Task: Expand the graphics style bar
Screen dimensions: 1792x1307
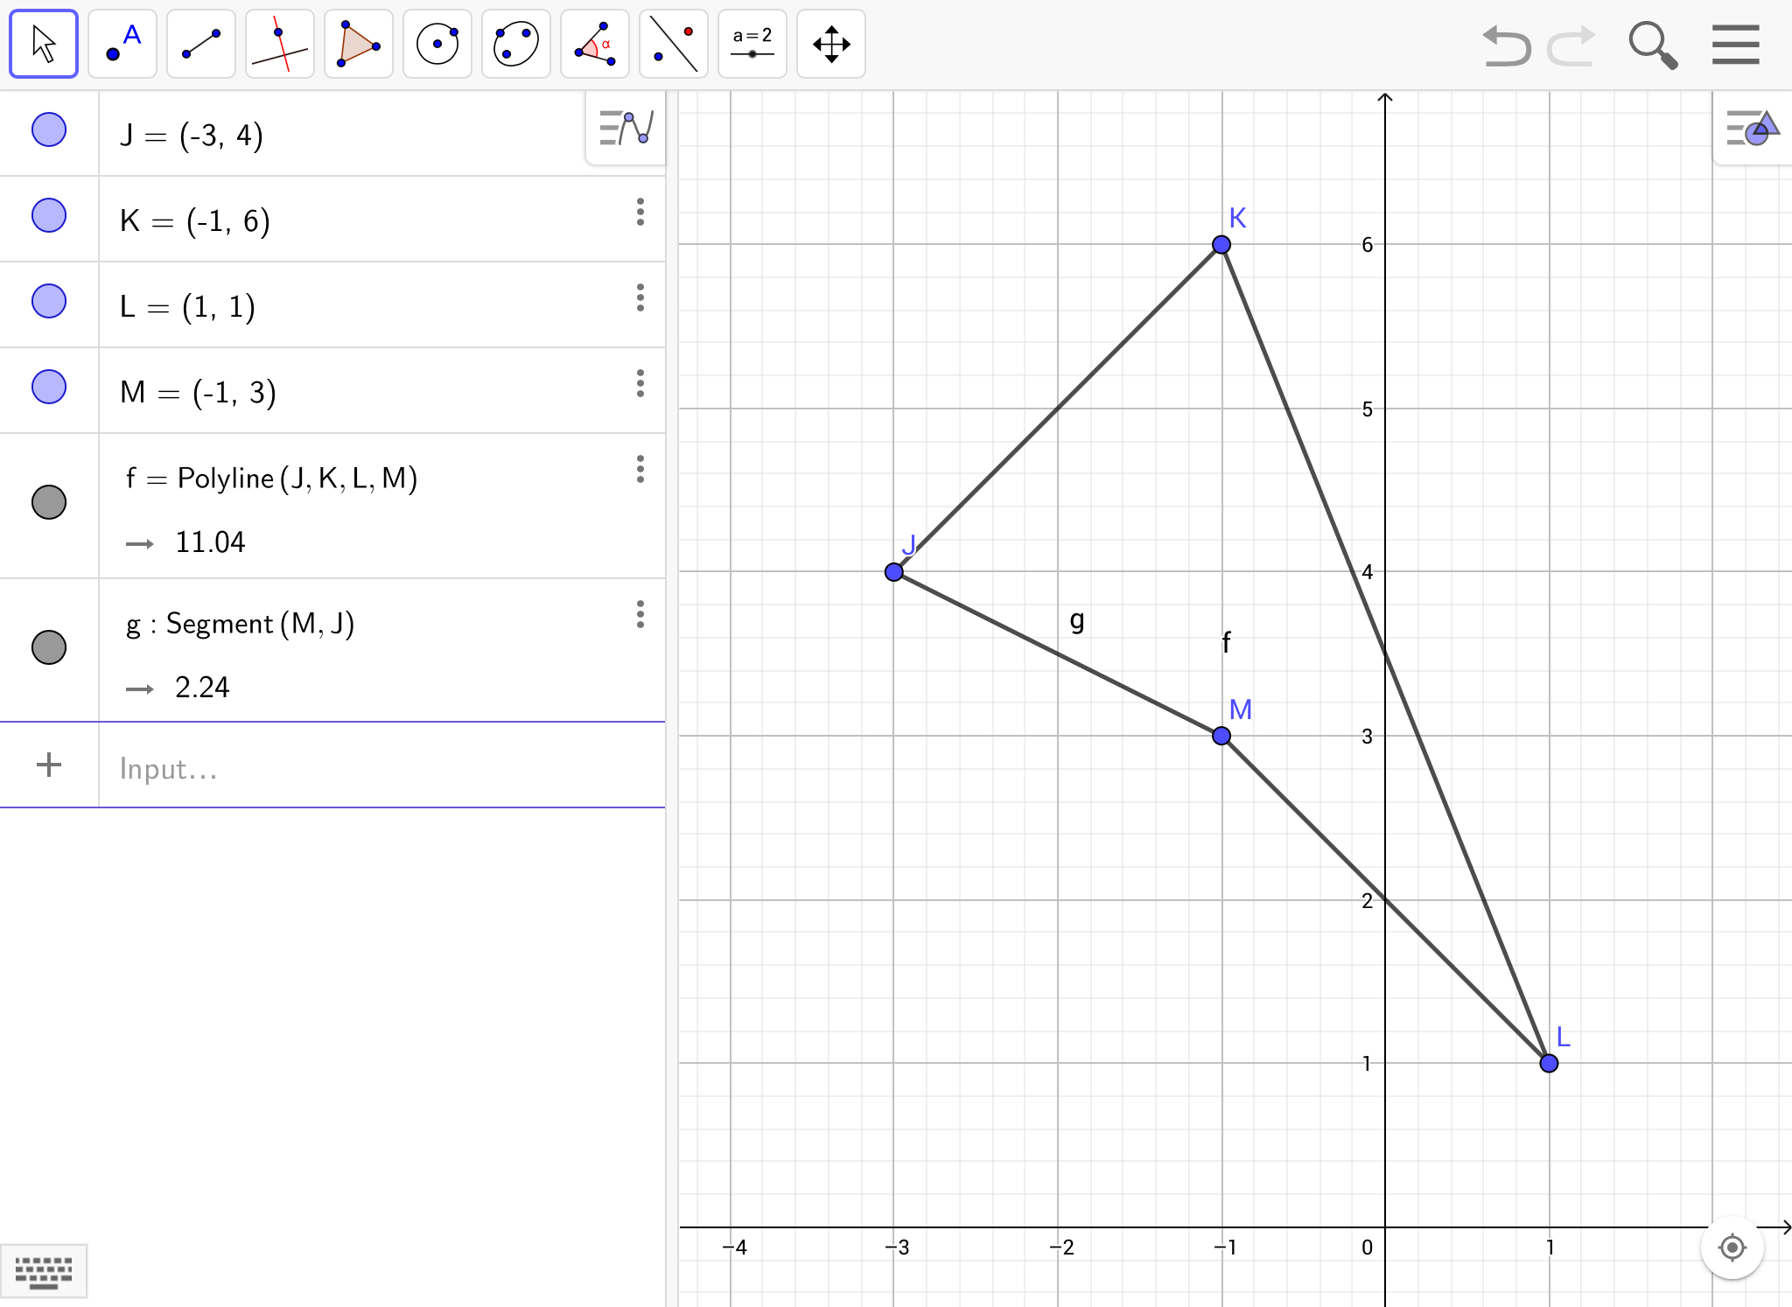Action: (1752, 129)
